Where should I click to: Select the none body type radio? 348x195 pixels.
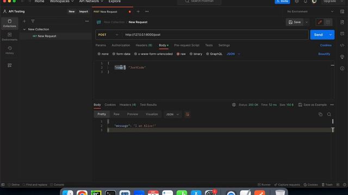coord(99,54)
